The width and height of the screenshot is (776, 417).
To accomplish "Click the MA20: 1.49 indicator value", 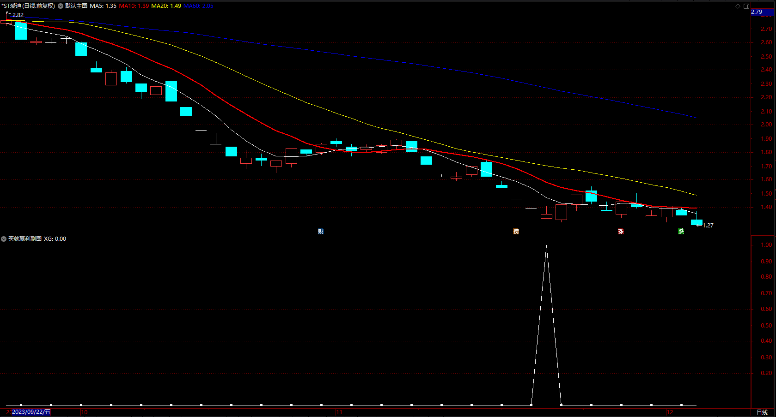I will 166,6.
